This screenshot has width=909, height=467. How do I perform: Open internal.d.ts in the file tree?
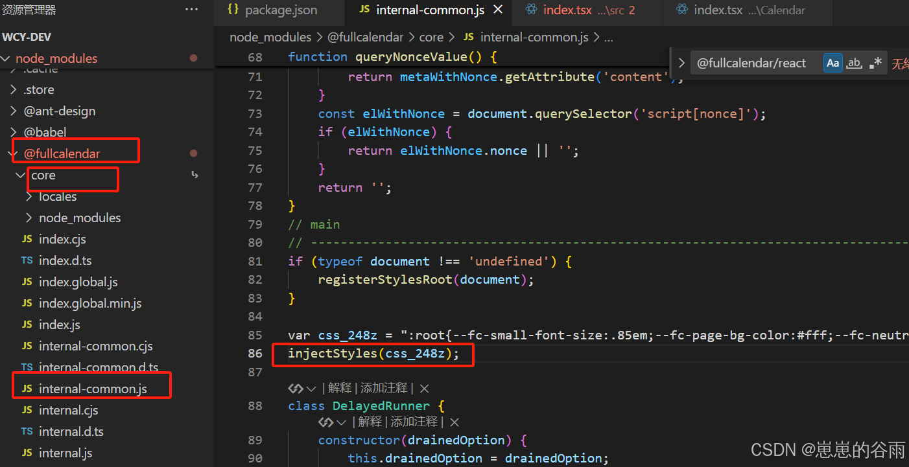coord(71,431)
